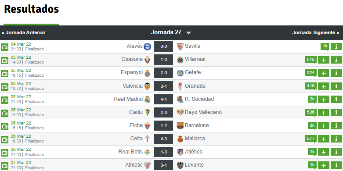Open the Jornada 27 dropdown chevron
The width and height of the screenshot is (343, 171).
(x=188, y=33)
